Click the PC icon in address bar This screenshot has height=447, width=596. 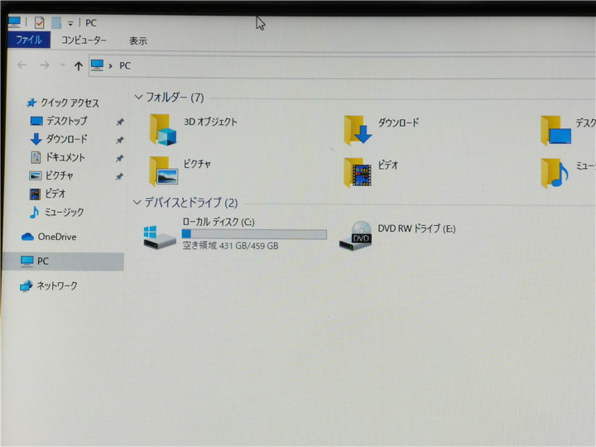(97, 65)
